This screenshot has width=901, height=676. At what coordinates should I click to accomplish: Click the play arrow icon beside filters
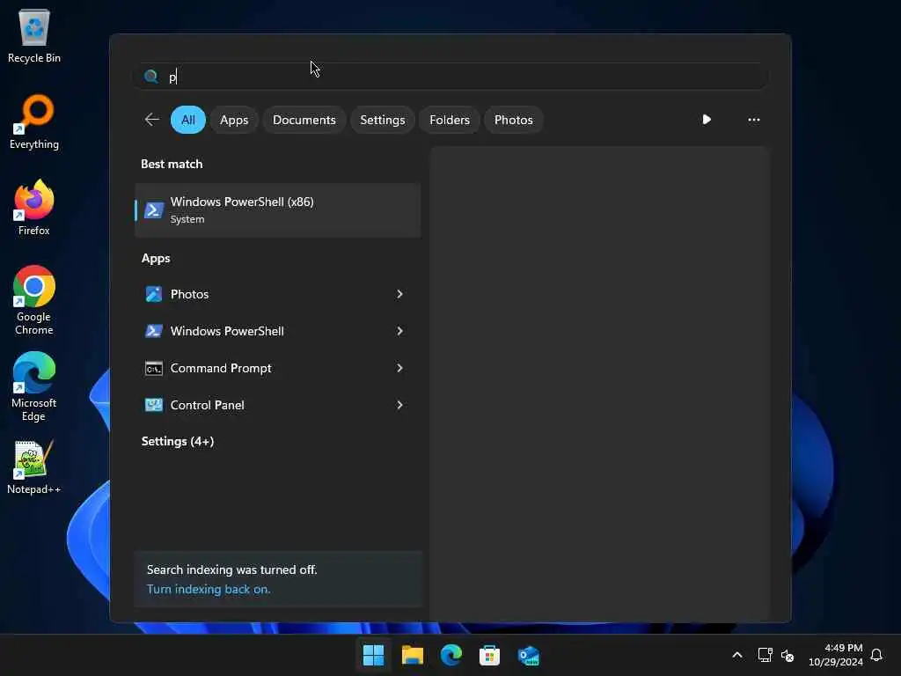(707, 120)
